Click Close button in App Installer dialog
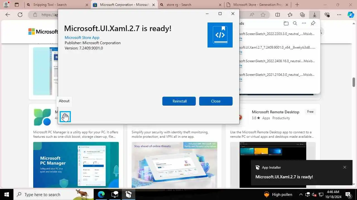Screen dimensions: 357x200 [216, 101]
